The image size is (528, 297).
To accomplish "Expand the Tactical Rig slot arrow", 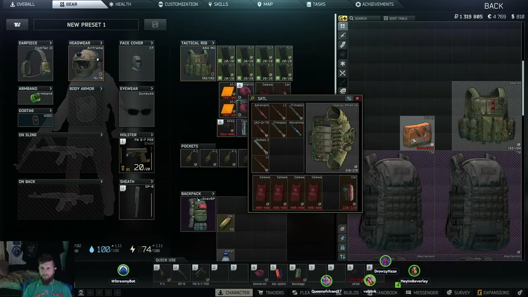I will click(x=213, y=43).
